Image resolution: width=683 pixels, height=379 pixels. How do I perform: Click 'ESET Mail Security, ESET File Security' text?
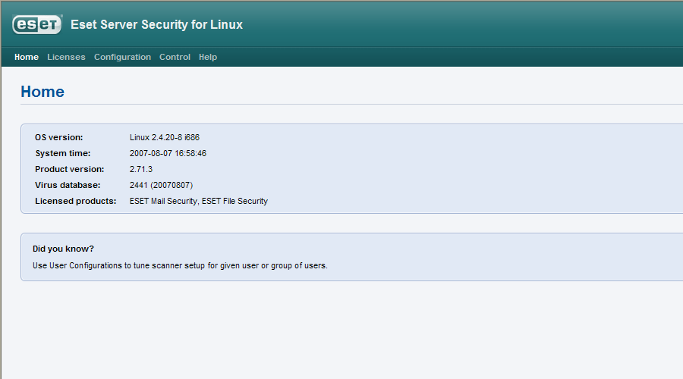199,201
